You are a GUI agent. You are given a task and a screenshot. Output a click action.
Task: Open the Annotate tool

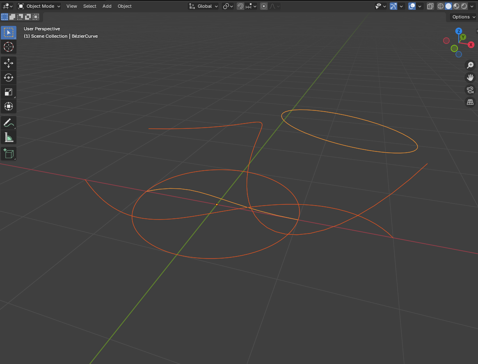point(9,123)
